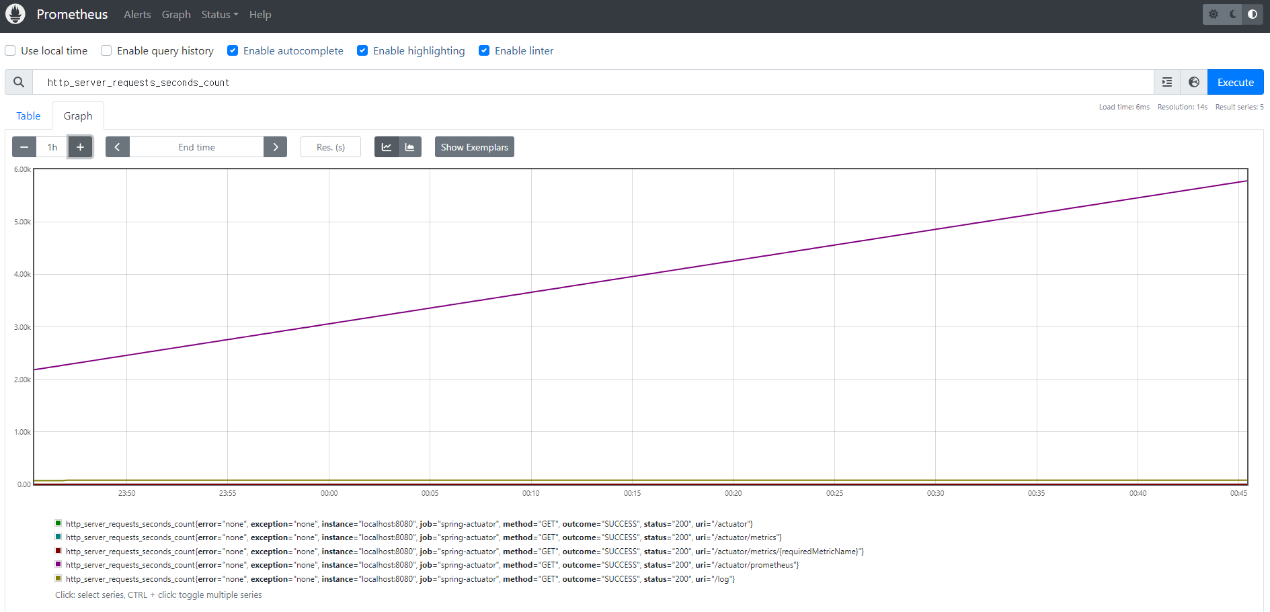
Task: Click the Prometheus brand link
Action: coord(72,14)
